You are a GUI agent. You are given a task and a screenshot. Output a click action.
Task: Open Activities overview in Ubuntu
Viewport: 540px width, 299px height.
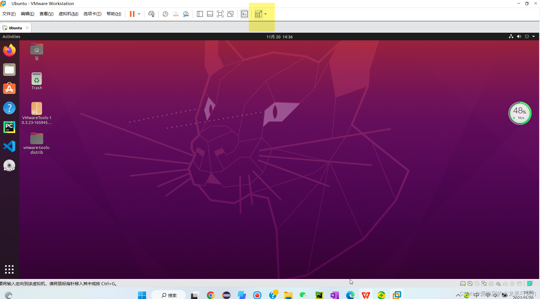(11, 37)
